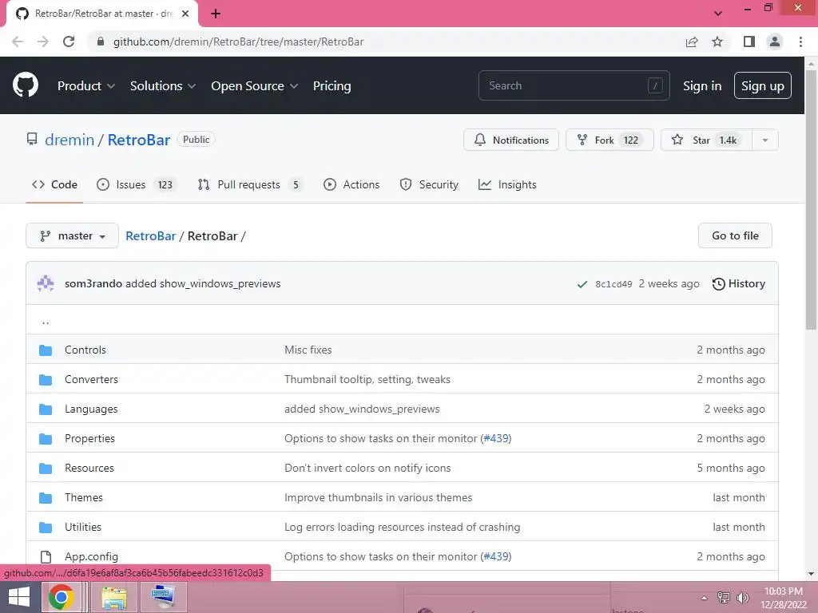Click the GitHub Octocat logo
The width and height of the screenshot is (818, 613).
click(x=25, y=85)
